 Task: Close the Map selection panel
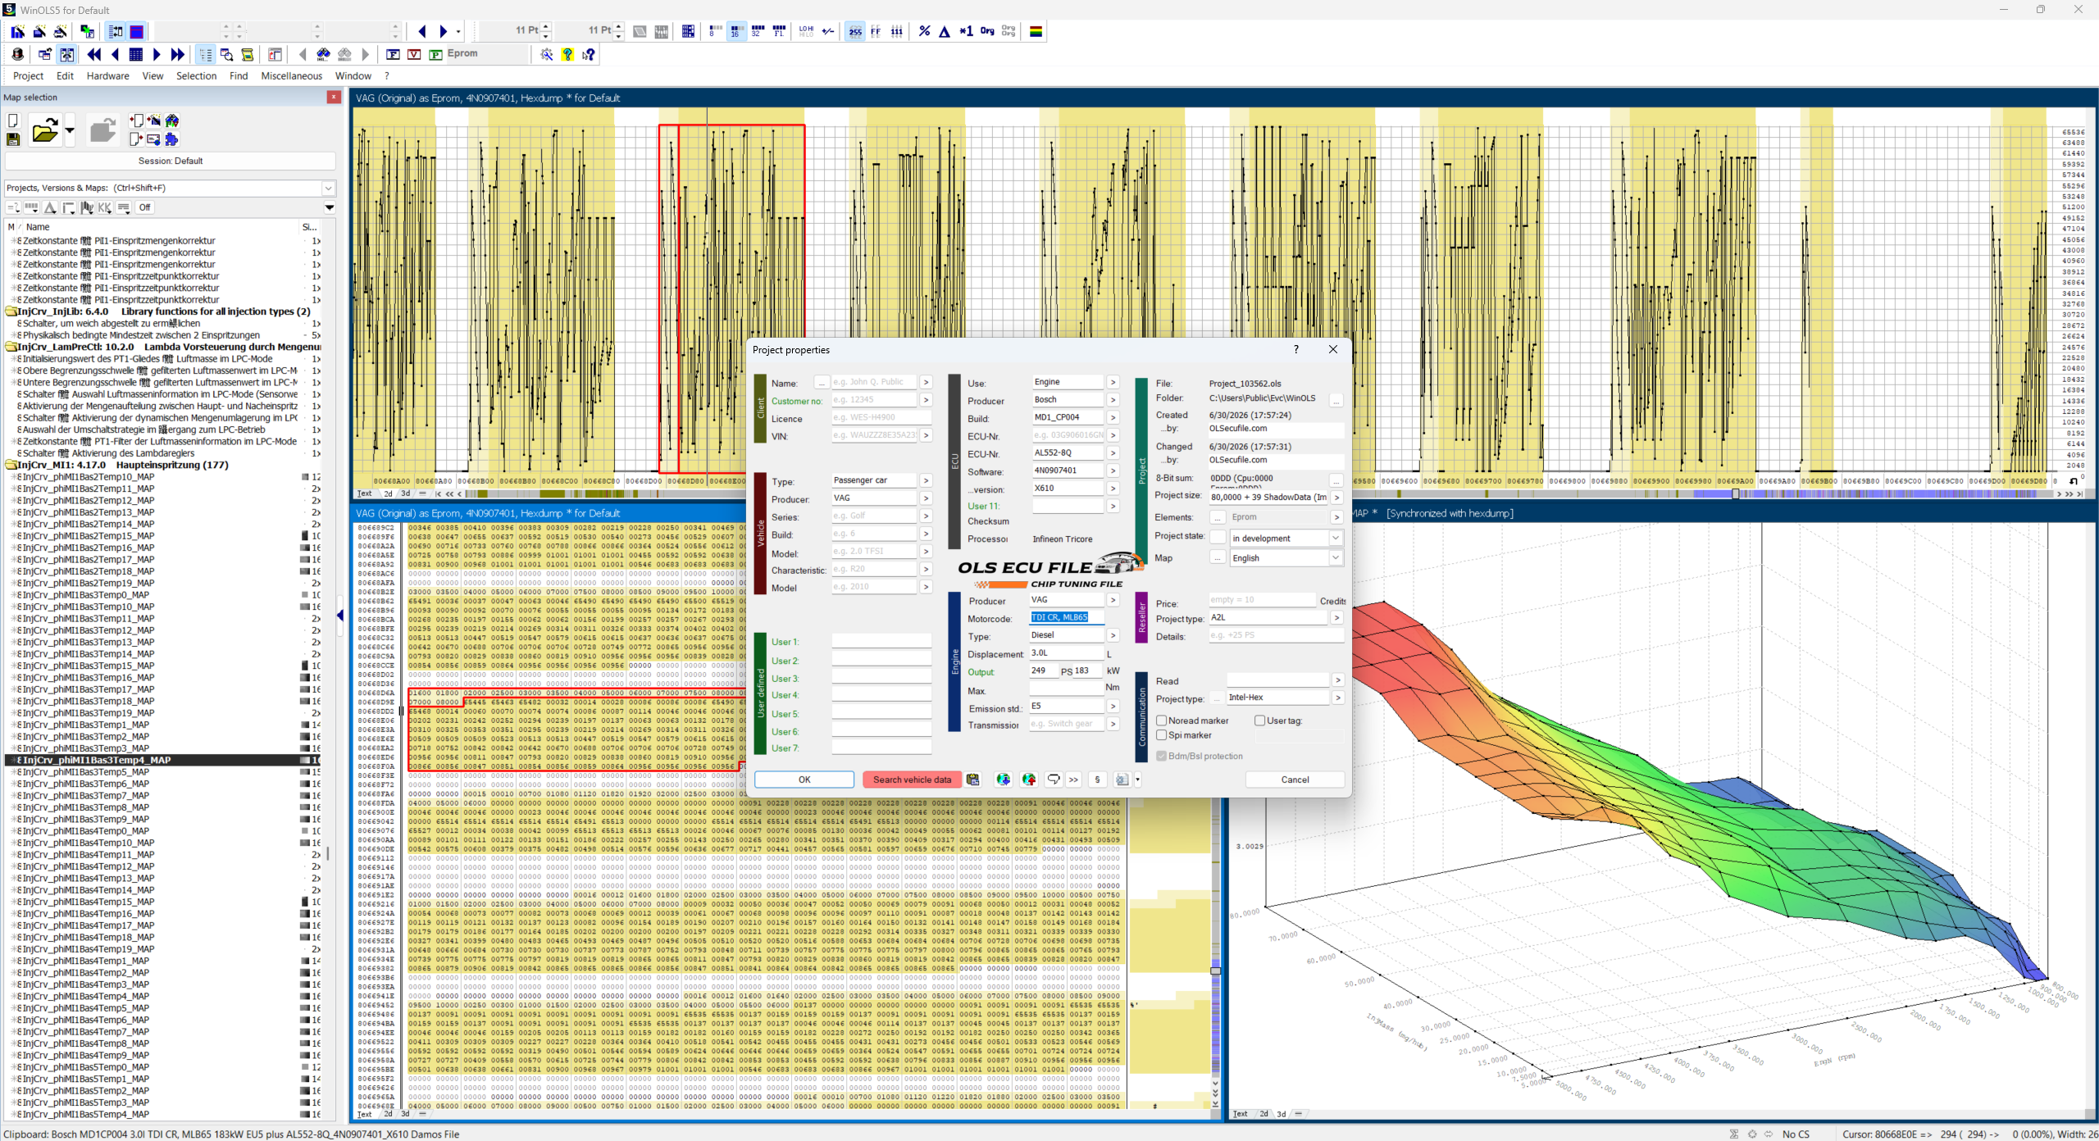(334, 97)
